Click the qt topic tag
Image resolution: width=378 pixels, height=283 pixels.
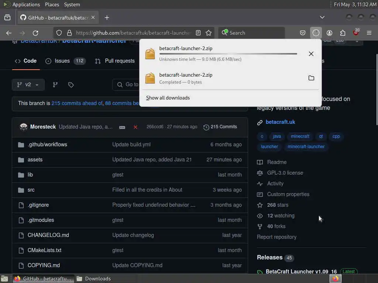(x=321, y=136)
